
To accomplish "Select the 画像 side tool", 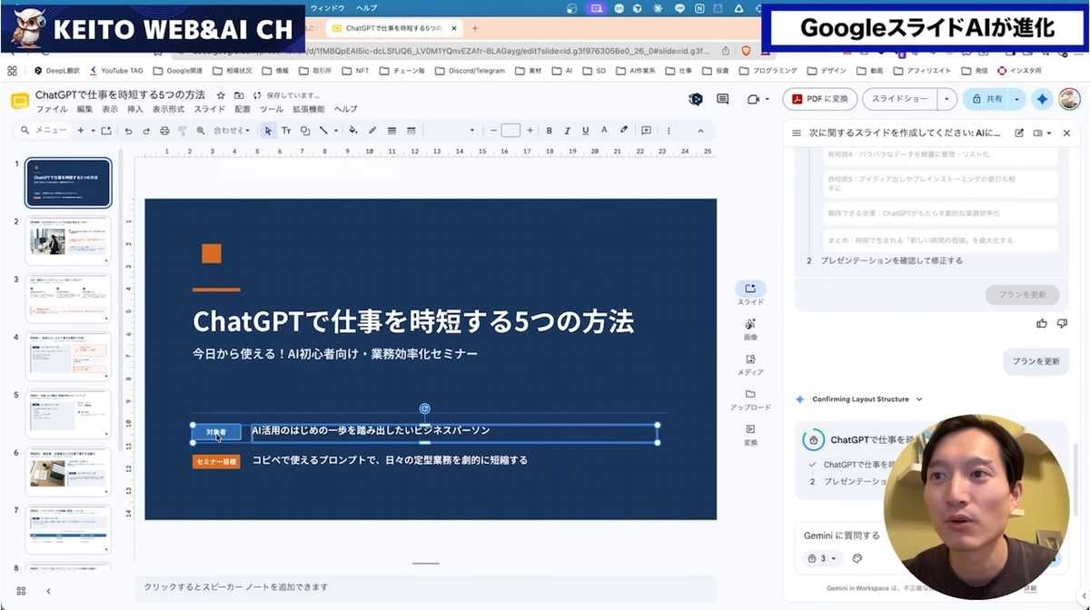I will coord(750,329).
